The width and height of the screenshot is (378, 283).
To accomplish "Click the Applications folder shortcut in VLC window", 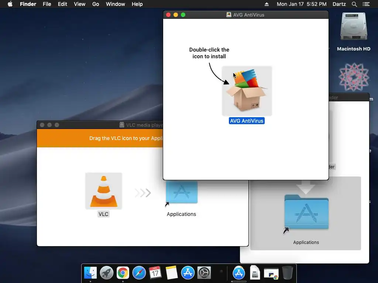I will (182, 192).
